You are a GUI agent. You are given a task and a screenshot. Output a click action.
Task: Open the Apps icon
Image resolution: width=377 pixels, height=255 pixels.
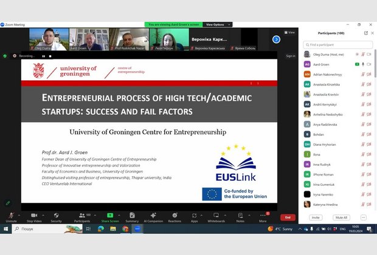[194, 216]
